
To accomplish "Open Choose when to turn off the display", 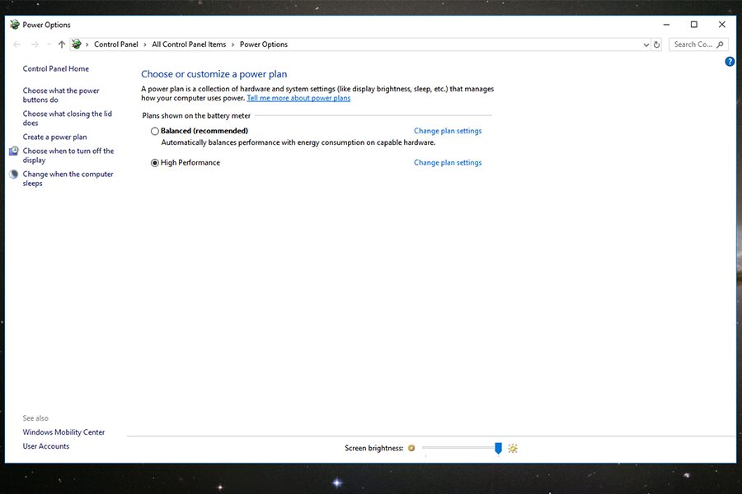I will click(68, 156).
